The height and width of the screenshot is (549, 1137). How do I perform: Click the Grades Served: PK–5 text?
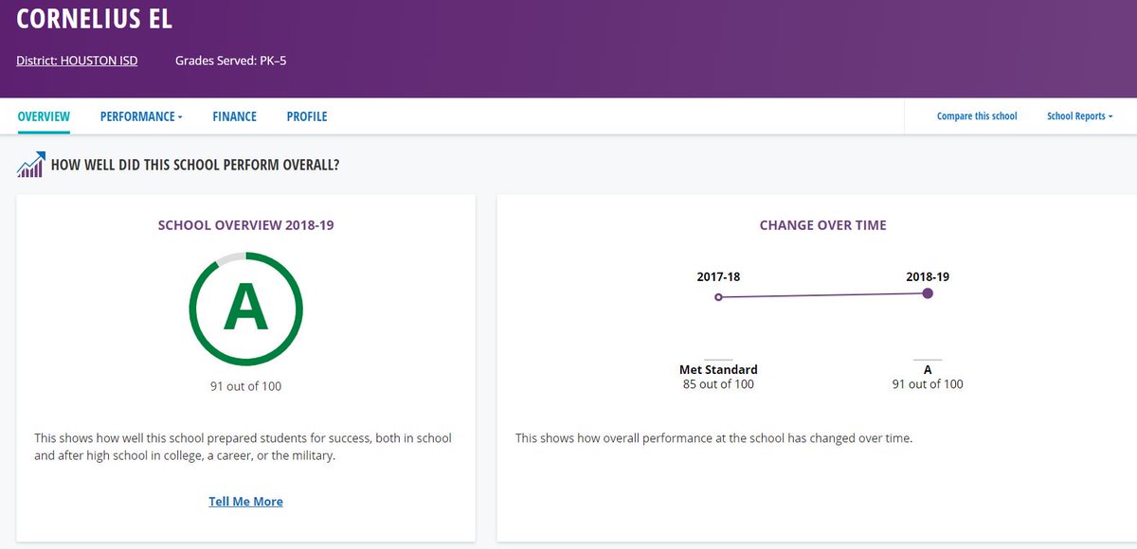pos(230,61)
